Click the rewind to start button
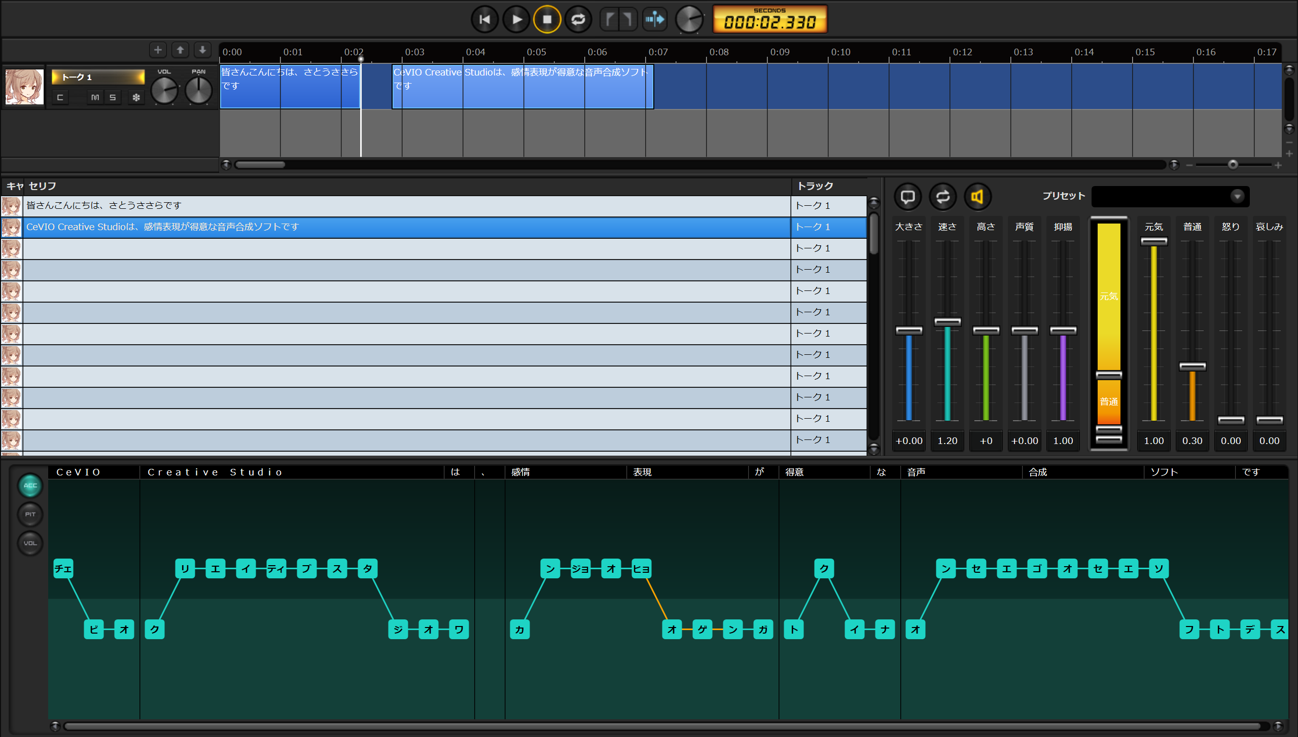The image size is (1298, 737). click(x=484, y=20)
